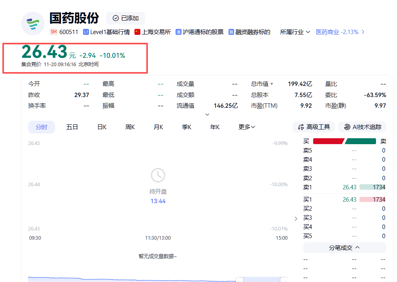Click the 已添加 checkmark button
397x282 pixels.
coord(126,18)
